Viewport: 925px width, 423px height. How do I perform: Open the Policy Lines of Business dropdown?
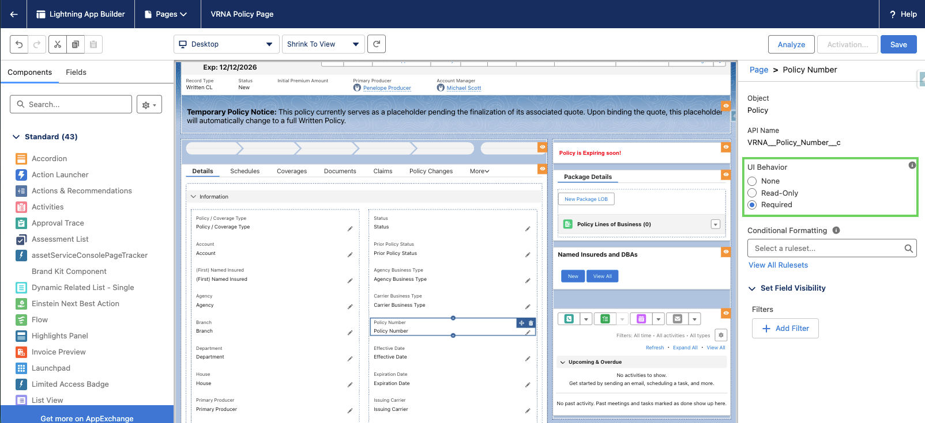(x=716, y=224)
